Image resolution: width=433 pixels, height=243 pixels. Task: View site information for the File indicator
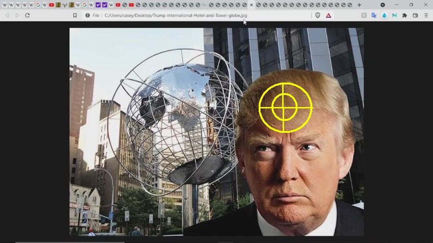(88, 15)
